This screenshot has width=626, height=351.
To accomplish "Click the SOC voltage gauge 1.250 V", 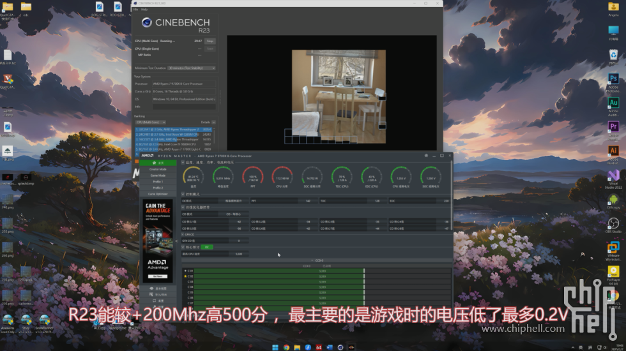I will click(x=431, y=176).
